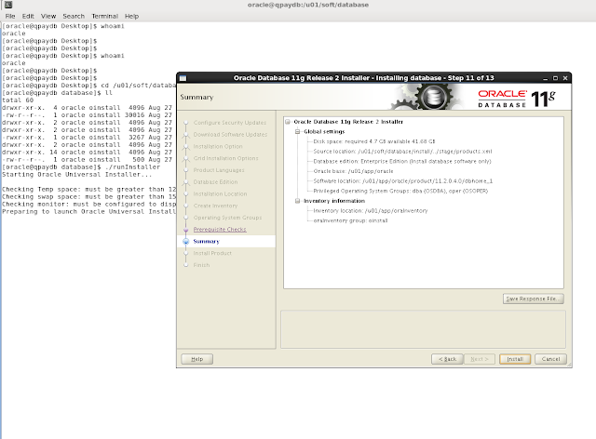Click the Oracle base /u01/app/oracle row
The height and width of the screenshot is (439, 596).
(x=353, y=171)
